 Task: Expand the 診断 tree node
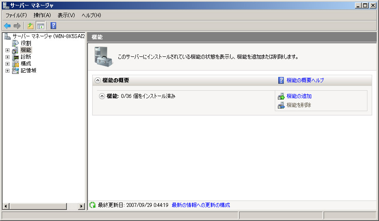tap(7, 57)
